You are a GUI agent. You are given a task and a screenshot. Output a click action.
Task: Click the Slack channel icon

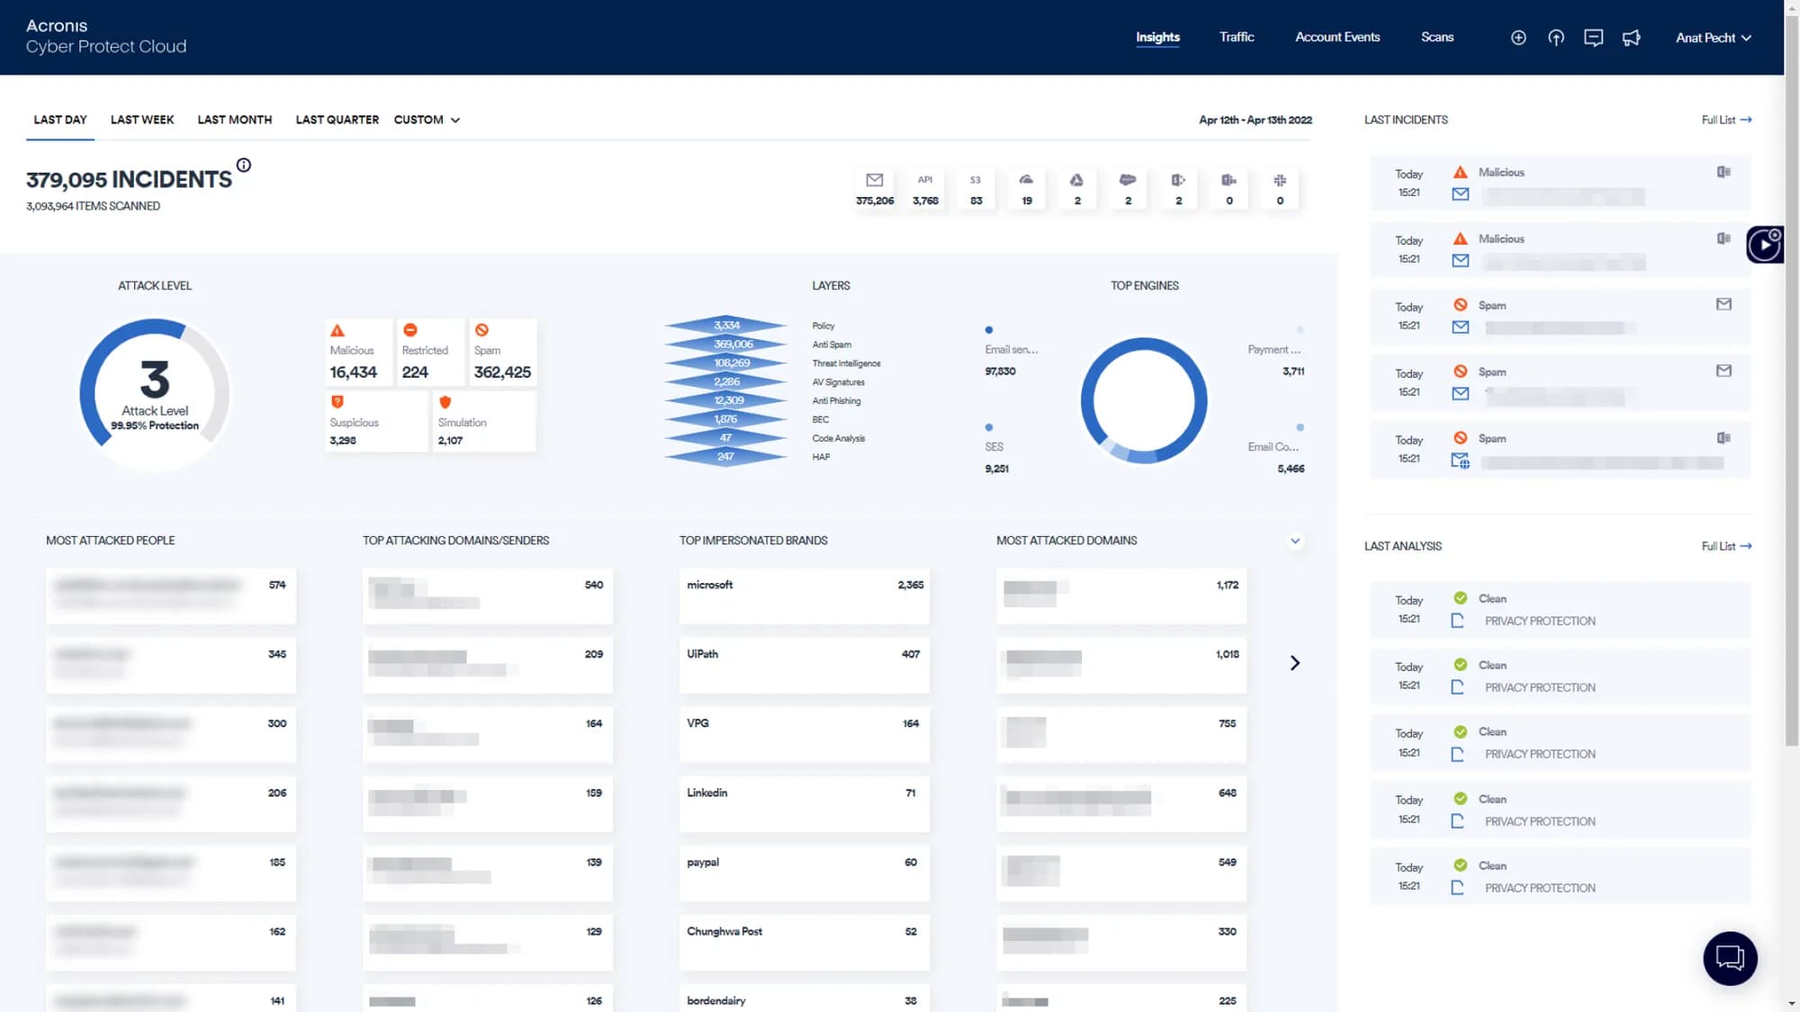pos(1280,180)
